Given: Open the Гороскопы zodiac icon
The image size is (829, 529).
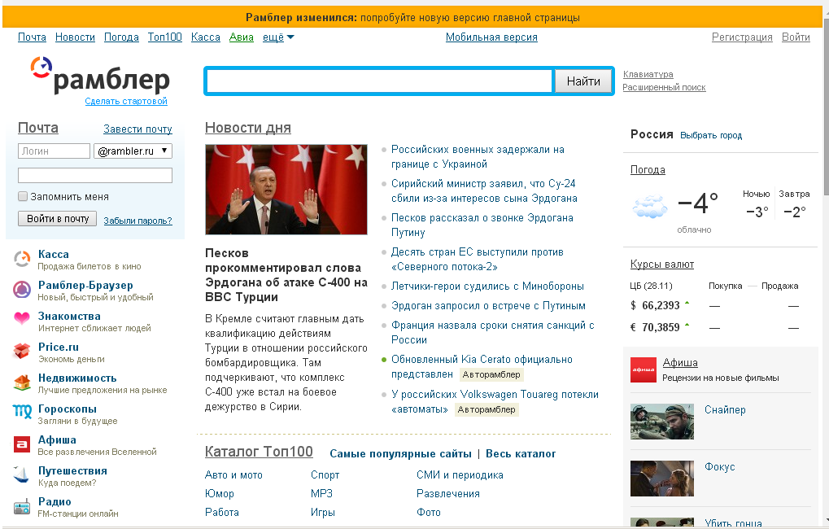Looking at the screenshot, I should (x=22, y=412).
